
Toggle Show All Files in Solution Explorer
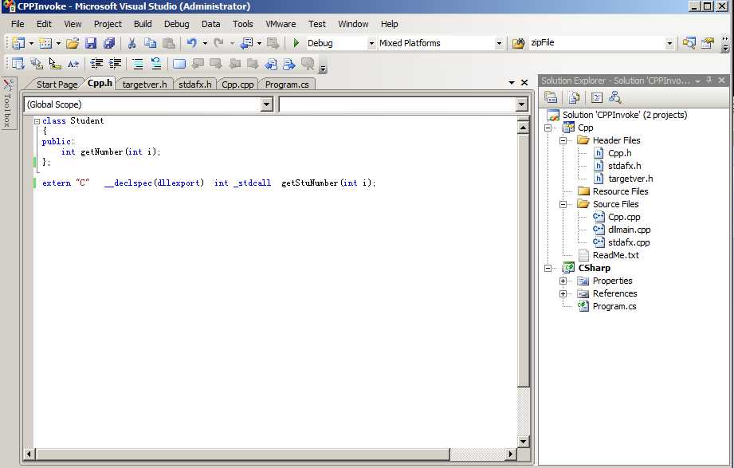(574, 97)
